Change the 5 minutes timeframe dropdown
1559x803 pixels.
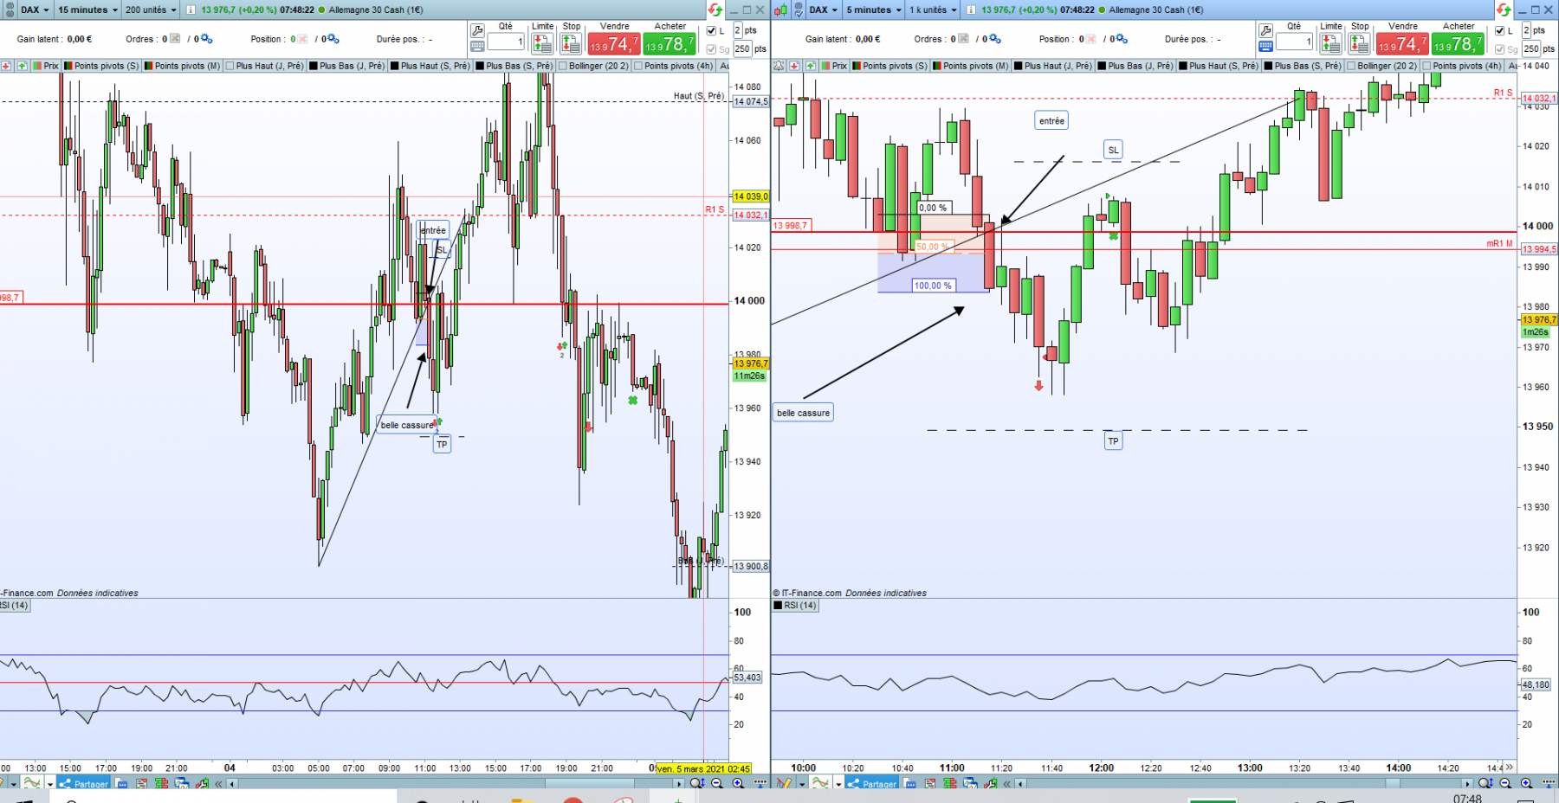874,10
